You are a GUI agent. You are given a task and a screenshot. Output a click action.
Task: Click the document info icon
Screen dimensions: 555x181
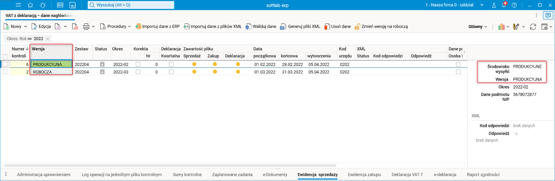(x=58, y=26)
